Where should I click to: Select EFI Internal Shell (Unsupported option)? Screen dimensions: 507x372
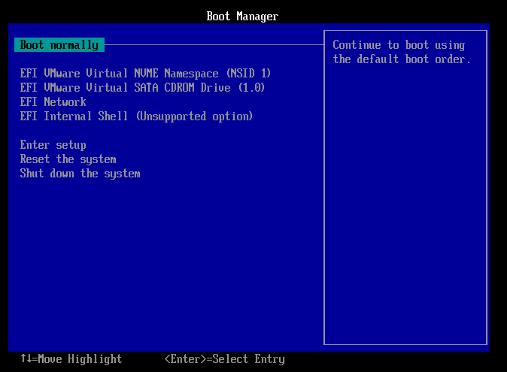[x=136, y=116]
